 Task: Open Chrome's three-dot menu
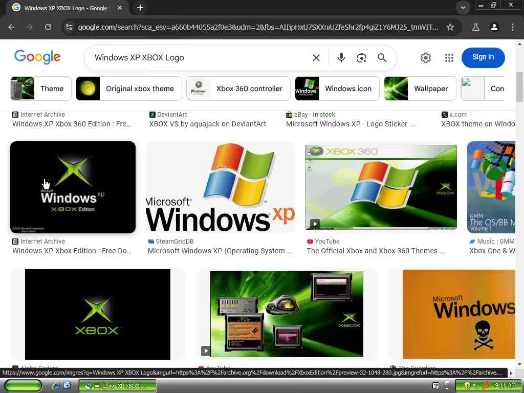tap(513, 27)
